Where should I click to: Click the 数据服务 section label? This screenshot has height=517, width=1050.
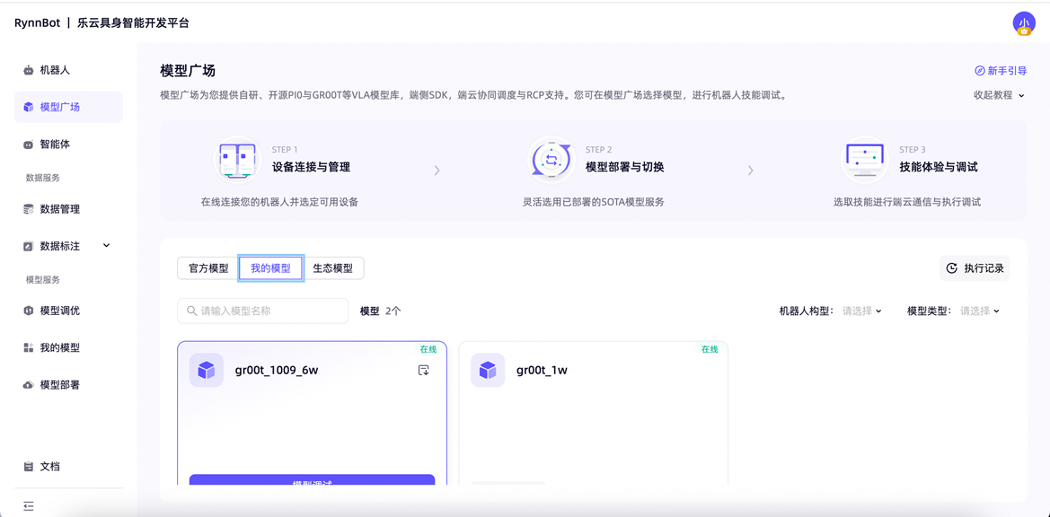click(x=43, y=178)
